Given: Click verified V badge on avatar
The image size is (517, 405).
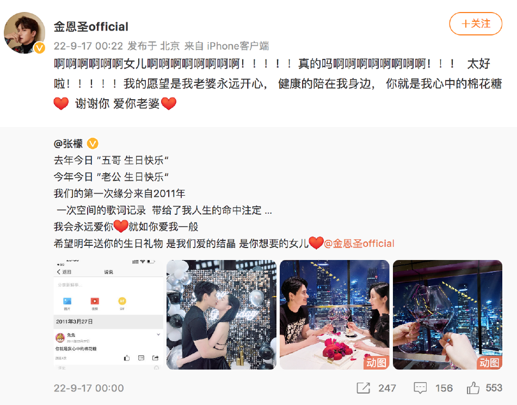Looking at the screenshot, I should pos(40,48).
